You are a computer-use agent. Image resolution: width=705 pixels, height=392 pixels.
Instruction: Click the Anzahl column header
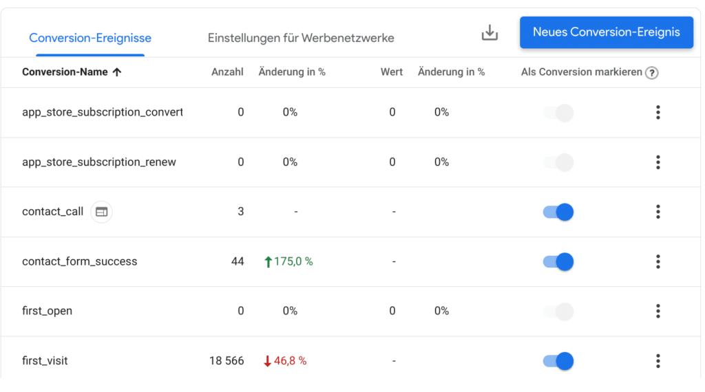(227, 72)
